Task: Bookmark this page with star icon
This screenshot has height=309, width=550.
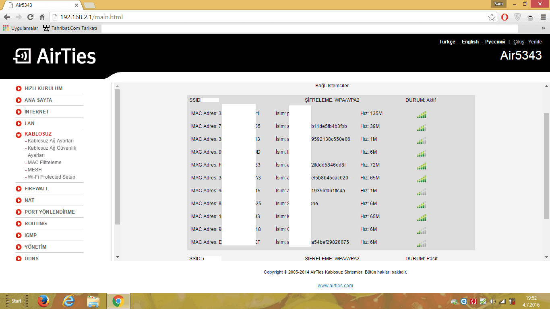Action: pyautogui.click(x=492, y=17)
